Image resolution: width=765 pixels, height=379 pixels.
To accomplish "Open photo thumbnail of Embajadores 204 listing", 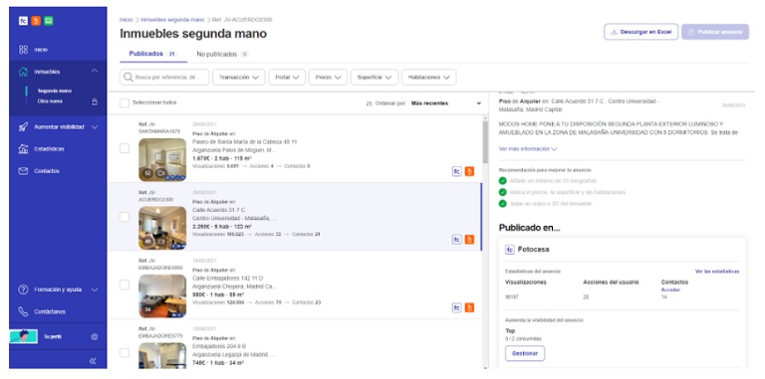I will pos(162,355).
